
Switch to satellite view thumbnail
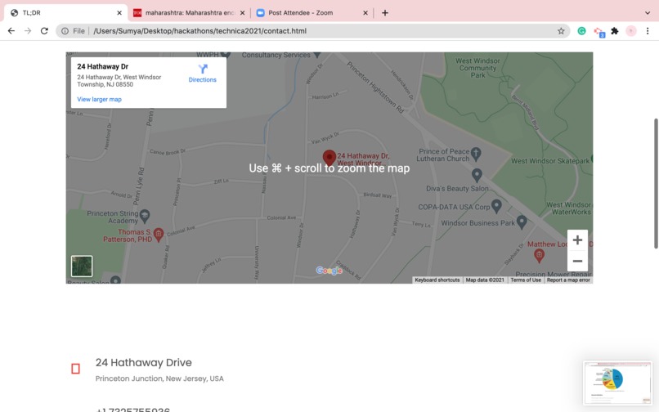(82, 266)
